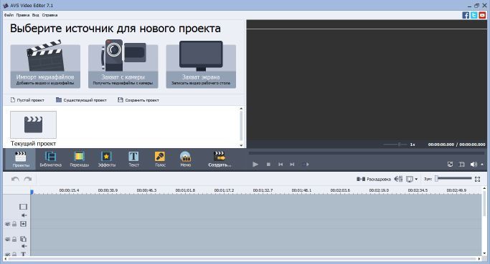Open the Меню disc menu tool
The width and height of the screenshot is (490, 264).
[x=185, y=160]
